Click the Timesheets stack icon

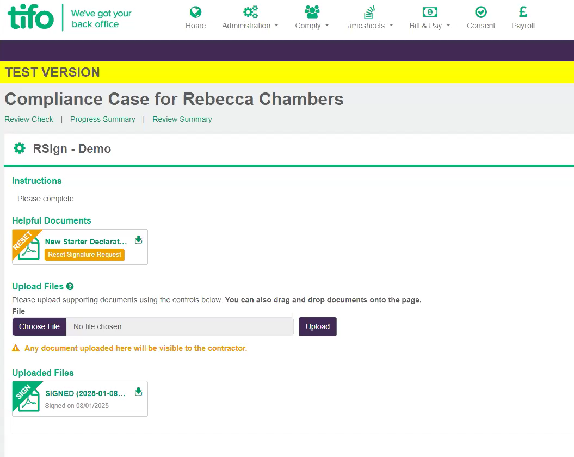[369, 12]
